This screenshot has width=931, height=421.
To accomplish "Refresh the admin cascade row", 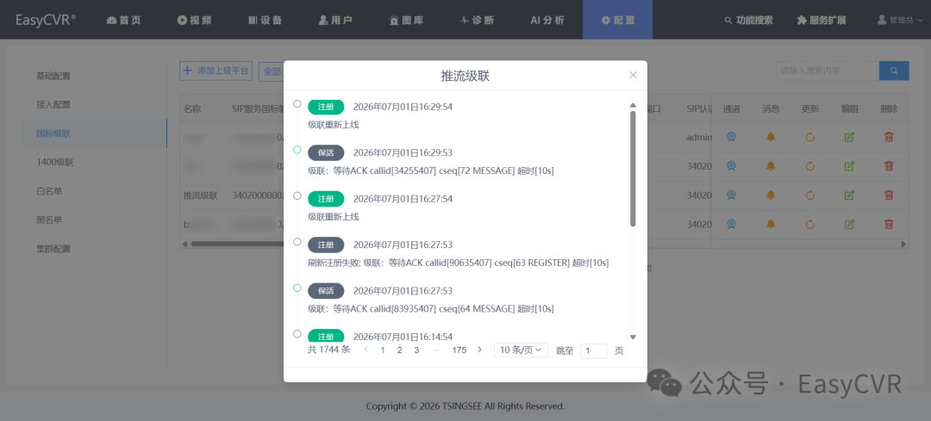I will click(809, 137).
